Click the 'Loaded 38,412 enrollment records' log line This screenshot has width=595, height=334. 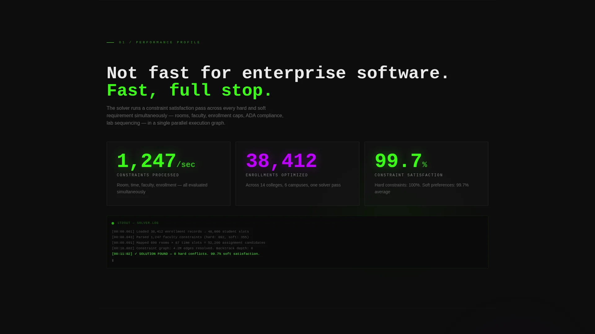coord(180,232)
